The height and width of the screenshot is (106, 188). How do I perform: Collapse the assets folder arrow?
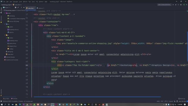[x=5, y=13]
